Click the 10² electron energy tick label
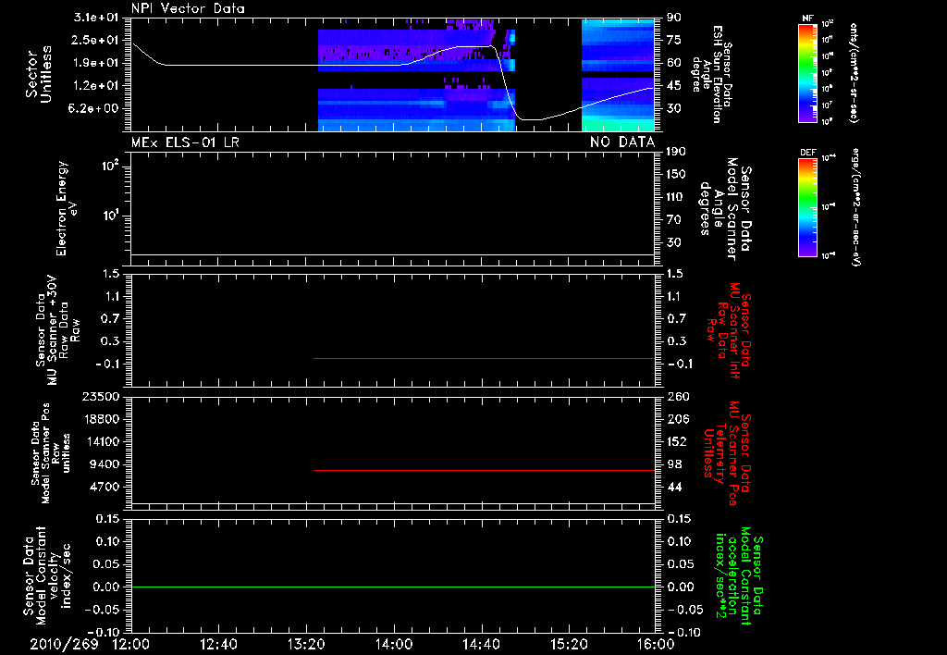The height and width of the screenshot is (655, 947). pos(110,165)
